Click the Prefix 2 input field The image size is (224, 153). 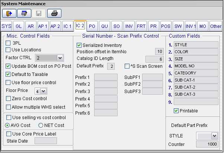tap(106, 84)
